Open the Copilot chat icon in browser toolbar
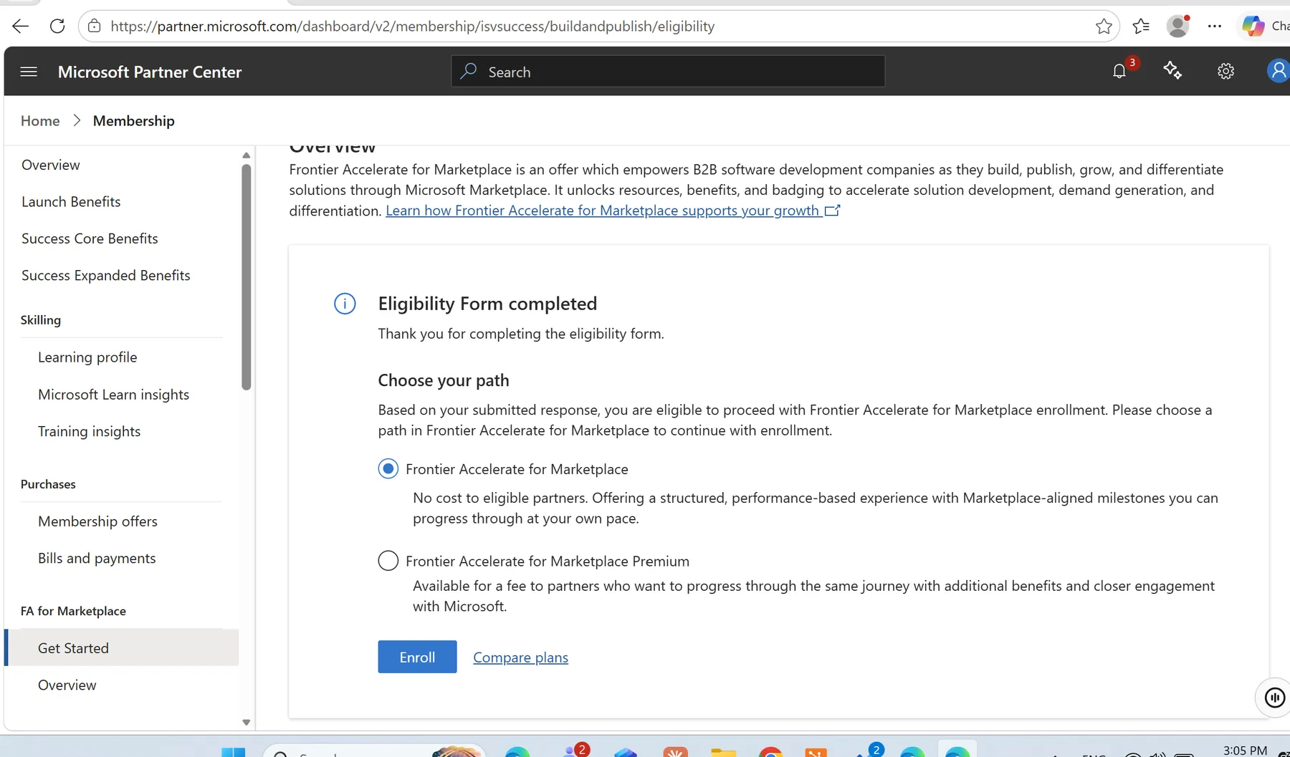The width and height of the screenshot is (1290, 757). coord(1253,26)
